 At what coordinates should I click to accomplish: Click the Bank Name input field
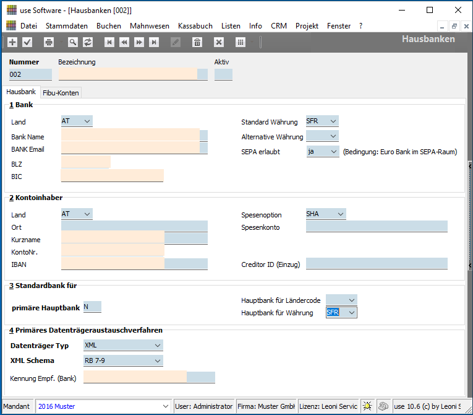130,136
